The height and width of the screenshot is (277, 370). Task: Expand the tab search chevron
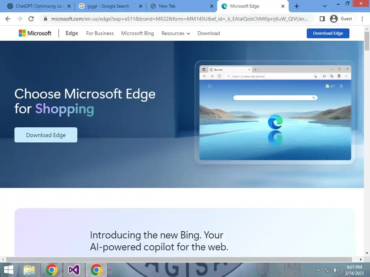point(325,6)
